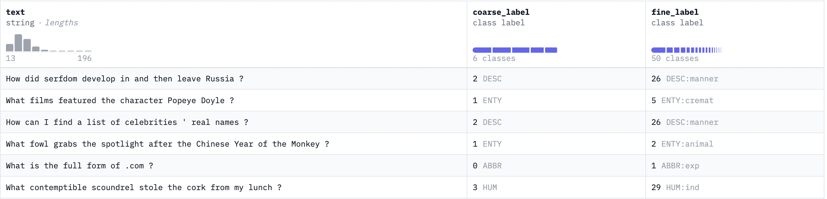Click first segment of coarse_label class distribution bar
827x199 pixels.
(x=482, y=50)
